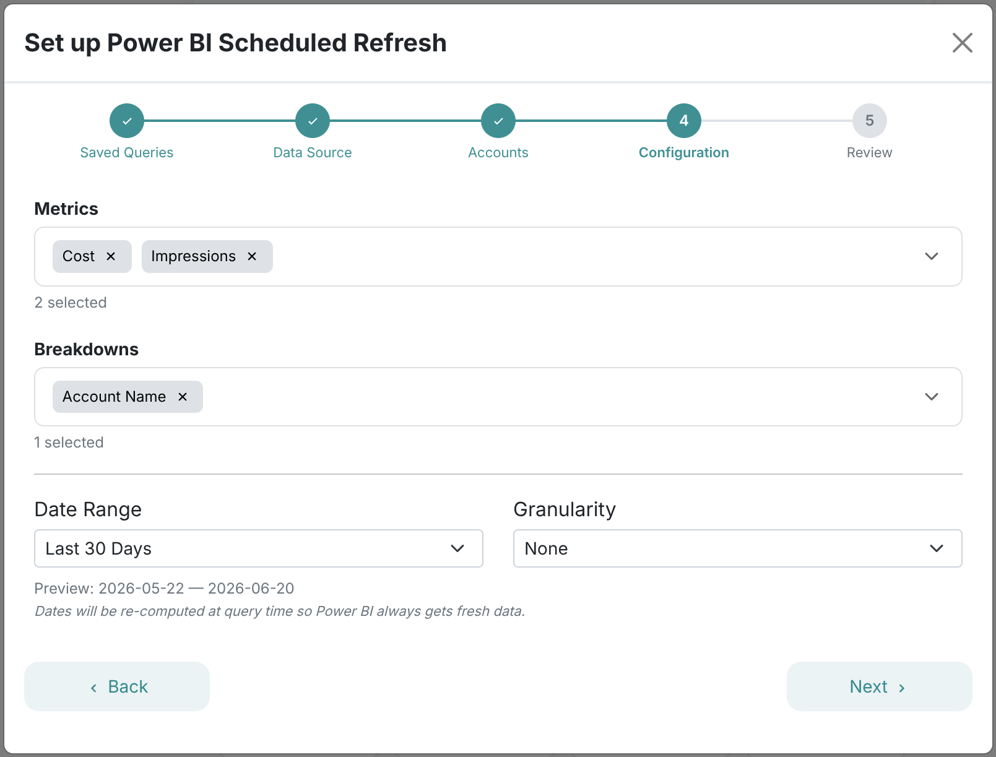Open the Granularity dropdown
The height and width of the screenshot is (757, 996).
point(738,548)
